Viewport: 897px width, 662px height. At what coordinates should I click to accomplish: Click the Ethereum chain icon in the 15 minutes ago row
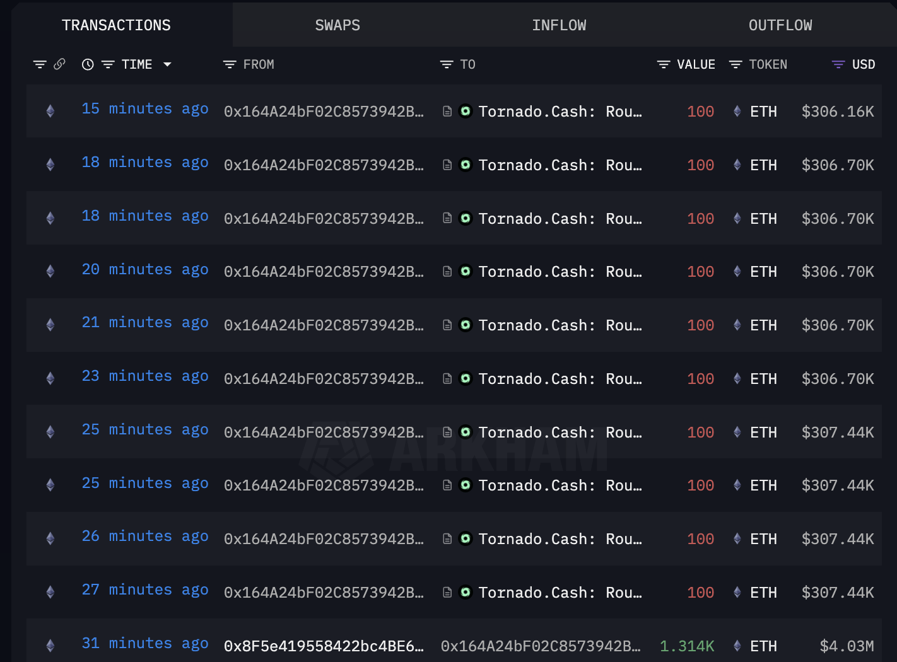[50, 112]
